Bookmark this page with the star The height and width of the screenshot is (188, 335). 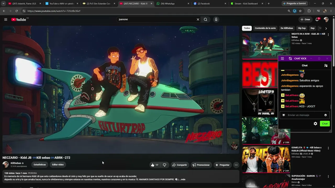tap(300, 11)
